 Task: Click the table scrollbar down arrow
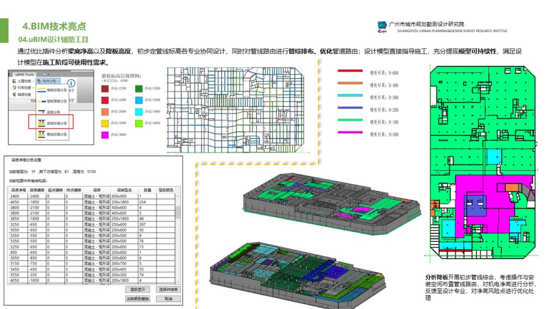pyautogui.click(x=178, y=282)
